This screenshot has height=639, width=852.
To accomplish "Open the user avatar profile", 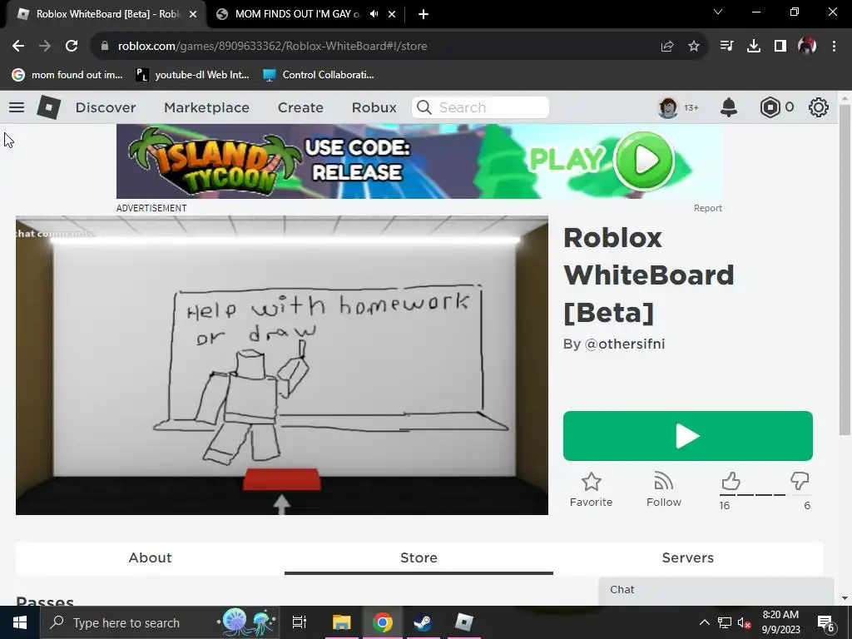I will click(x=668, y=107).
